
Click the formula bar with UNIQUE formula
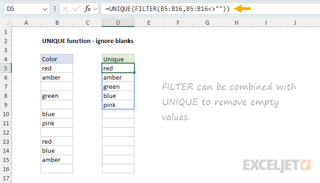pyautogui.click(x=210, y=9)
